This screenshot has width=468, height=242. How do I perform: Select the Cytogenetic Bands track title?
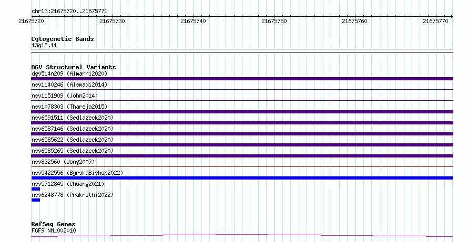click(63, 39)
